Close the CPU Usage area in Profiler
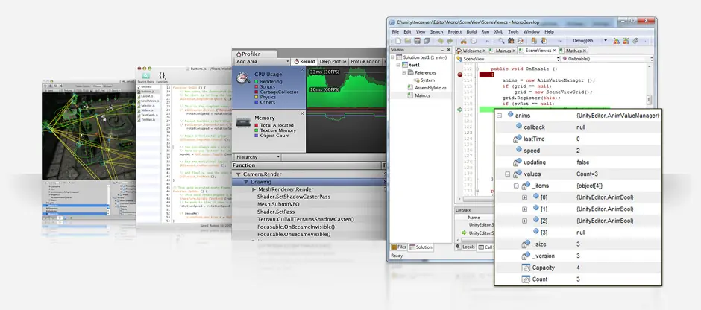701x310 pixels. (302, 71)
